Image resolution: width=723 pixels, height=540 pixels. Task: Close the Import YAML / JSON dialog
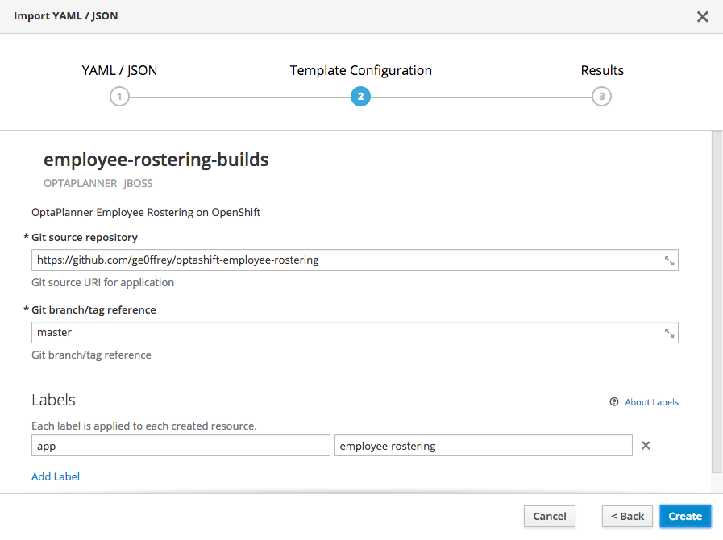[x=703, y=16]
